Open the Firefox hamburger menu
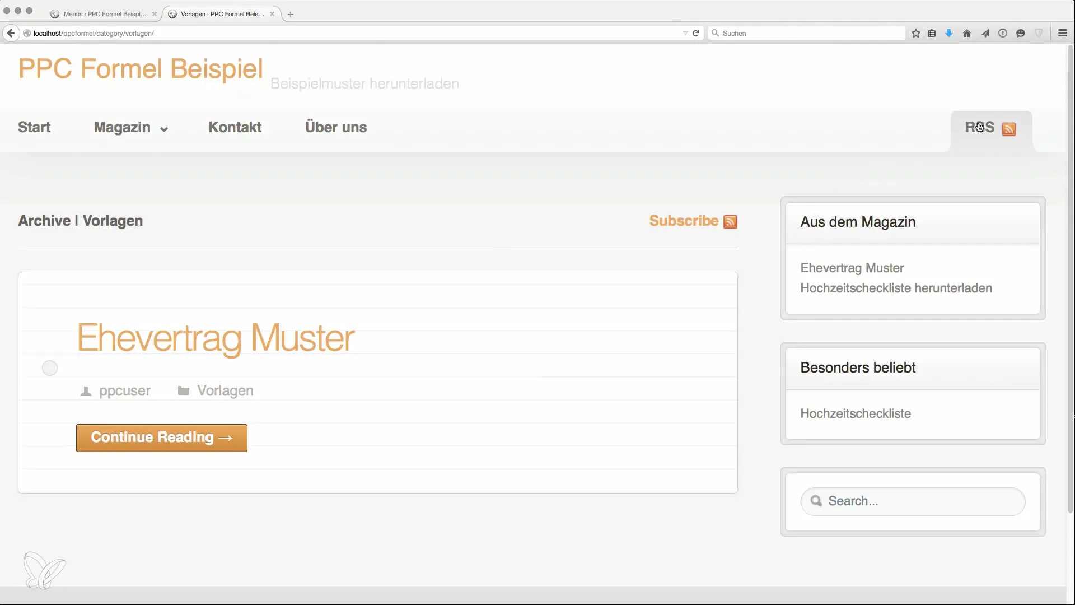The width and height of the screenshot is (1075, 605). tap(1062, 34)
